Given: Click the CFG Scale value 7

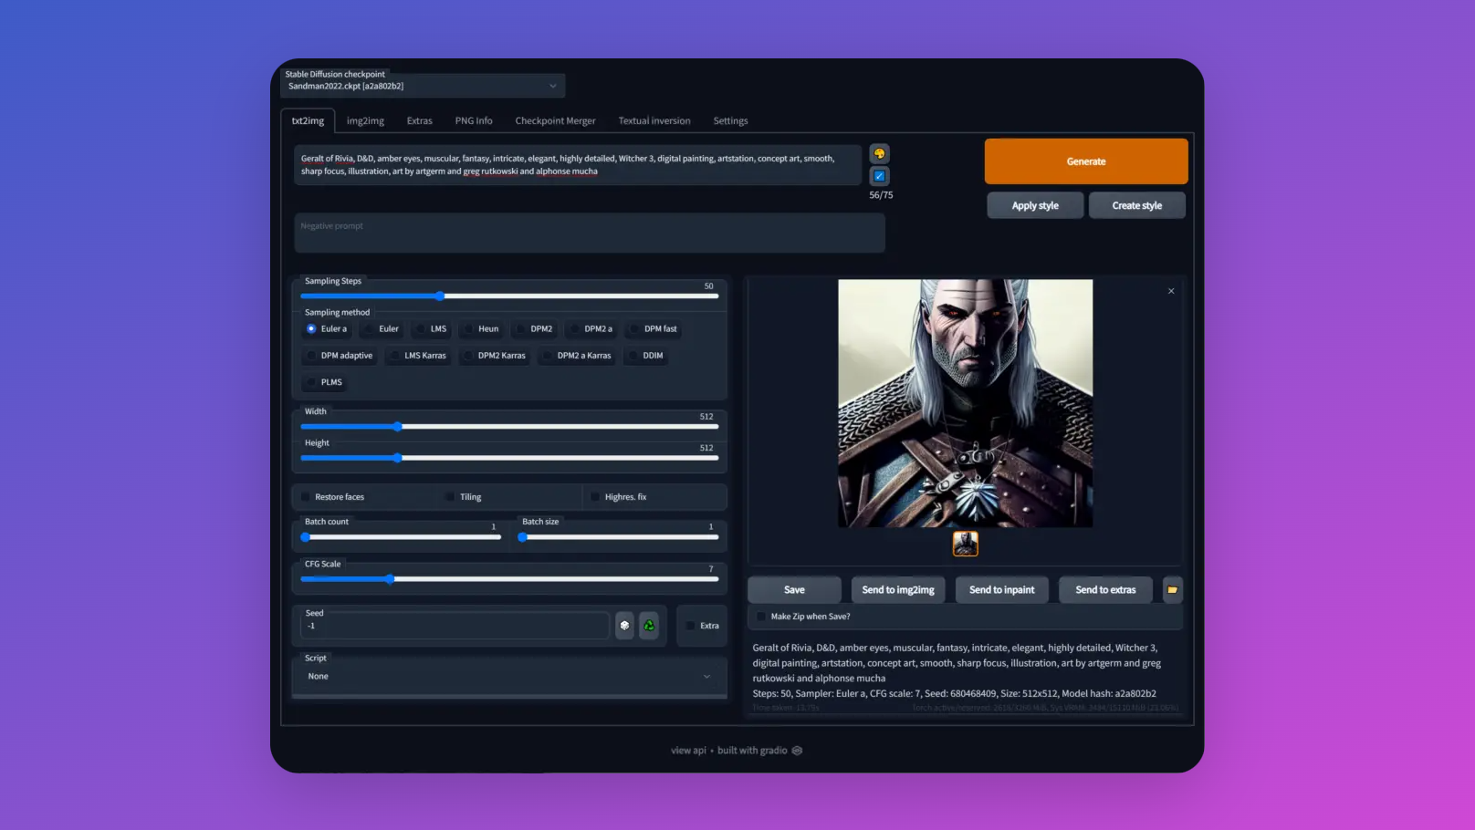Looking at the screenshot, I should click(x=711, y=569).
